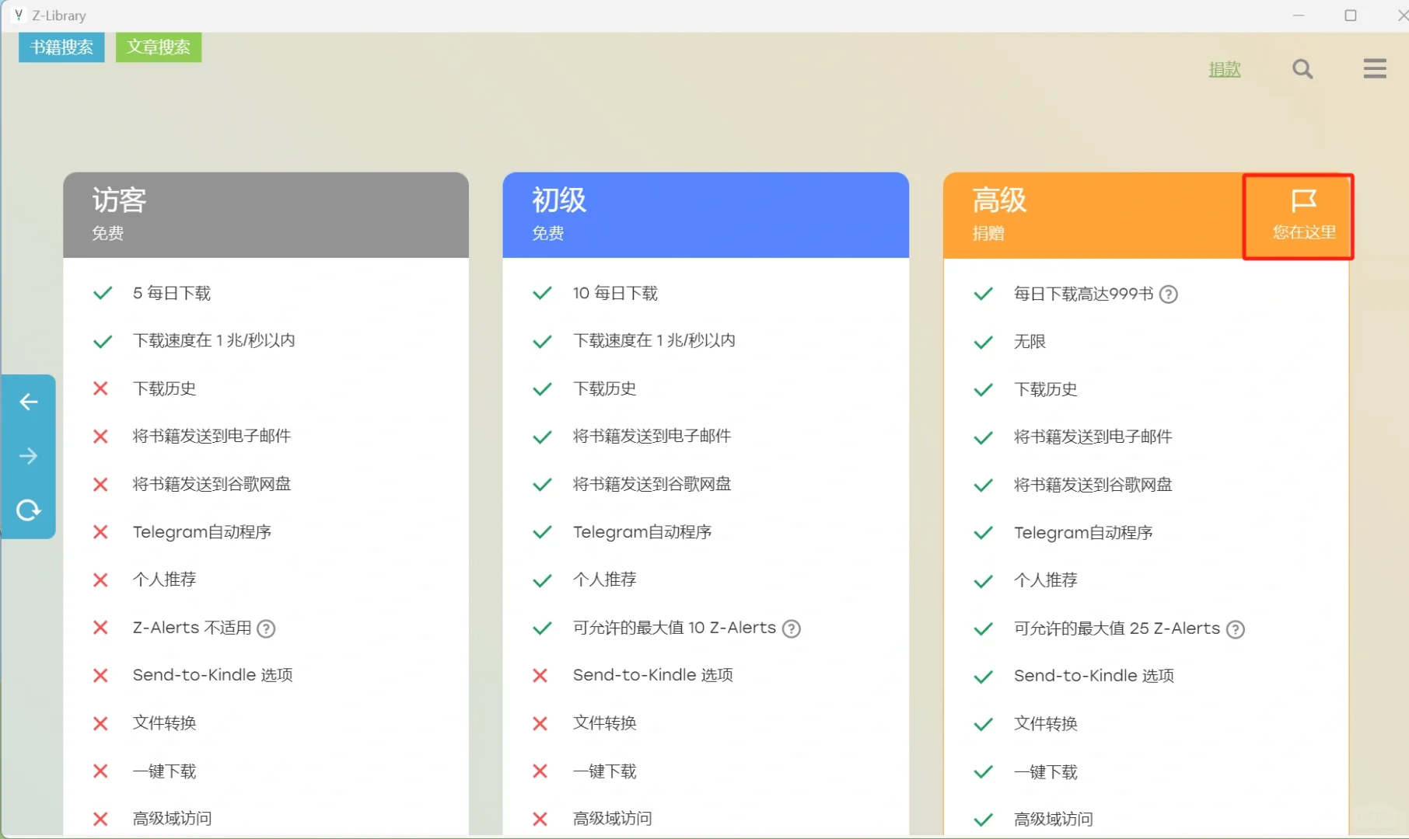
Task: Click the check mark beside 5 每日下载
Action: (x=102, y=294)
